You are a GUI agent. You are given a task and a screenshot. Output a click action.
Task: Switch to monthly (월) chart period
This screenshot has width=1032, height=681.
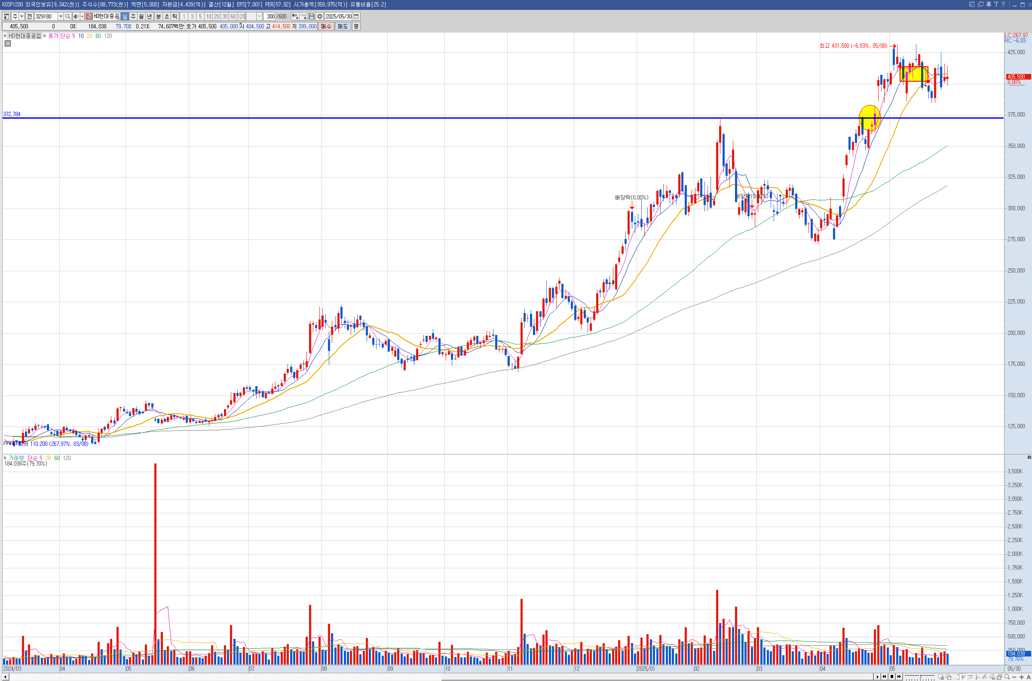coord(141,16)
